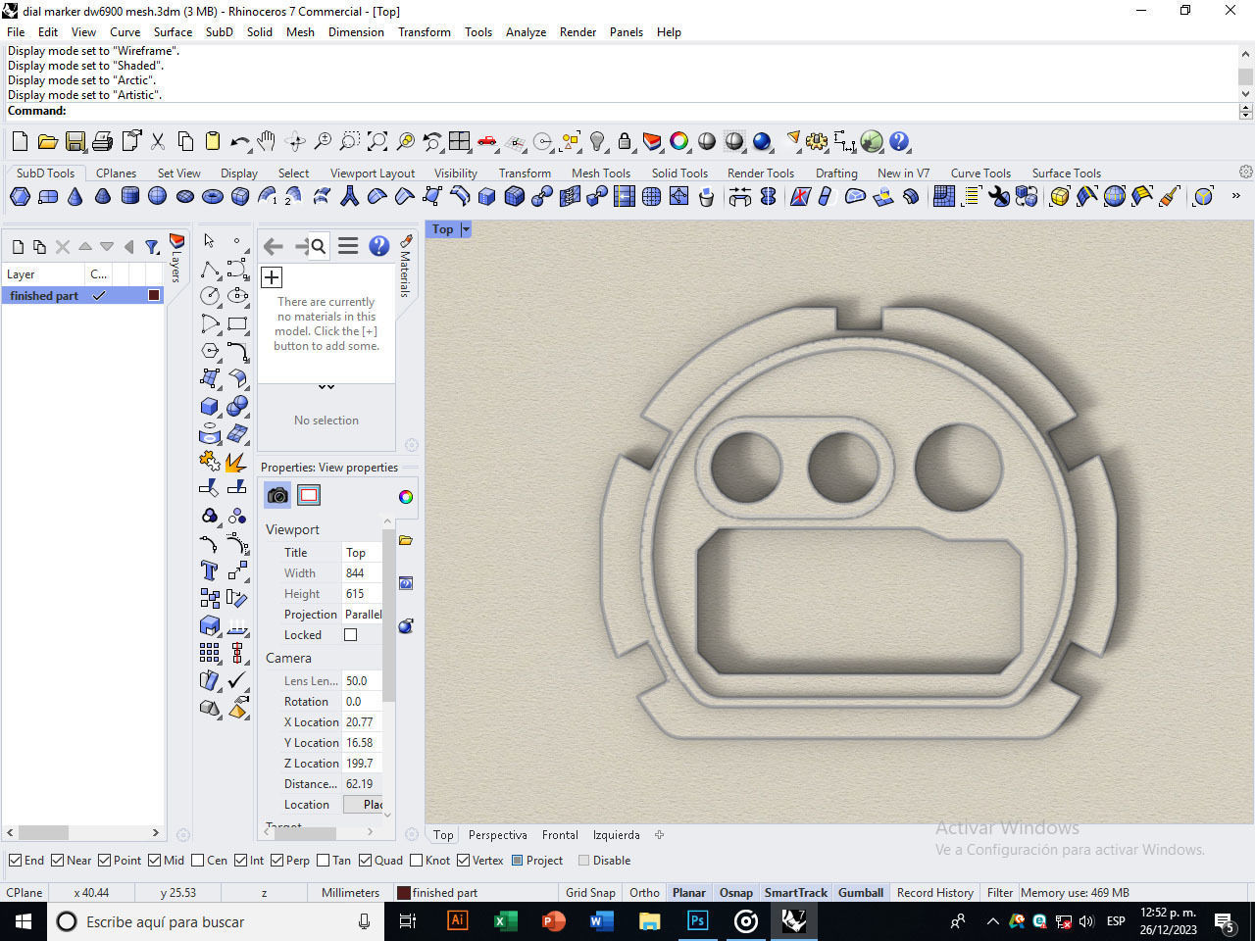Open Options via the gear icon
Viewport: 1255px width, 941px height.
point(817,142)
